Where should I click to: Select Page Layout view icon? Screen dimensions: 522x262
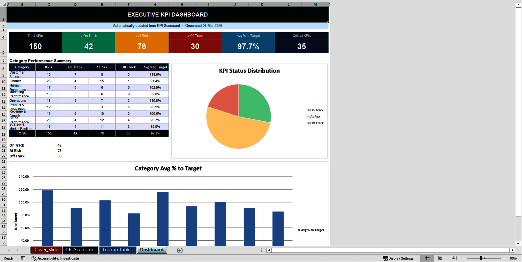point(440,258)
